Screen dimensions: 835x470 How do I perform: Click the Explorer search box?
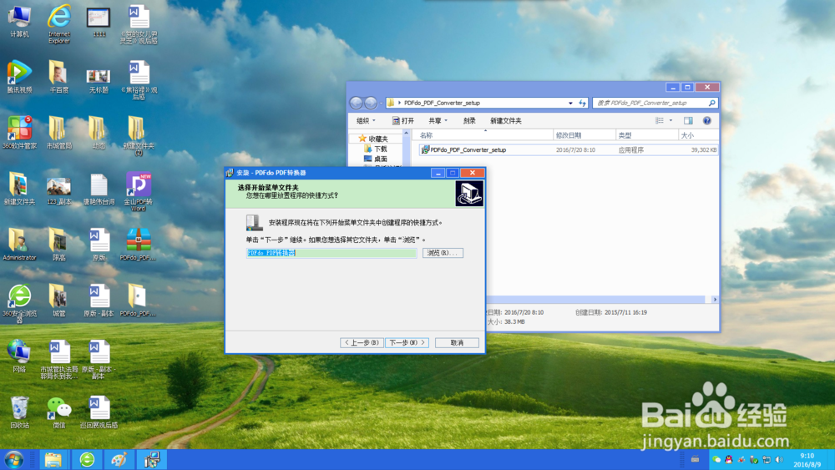pos(655,103)
